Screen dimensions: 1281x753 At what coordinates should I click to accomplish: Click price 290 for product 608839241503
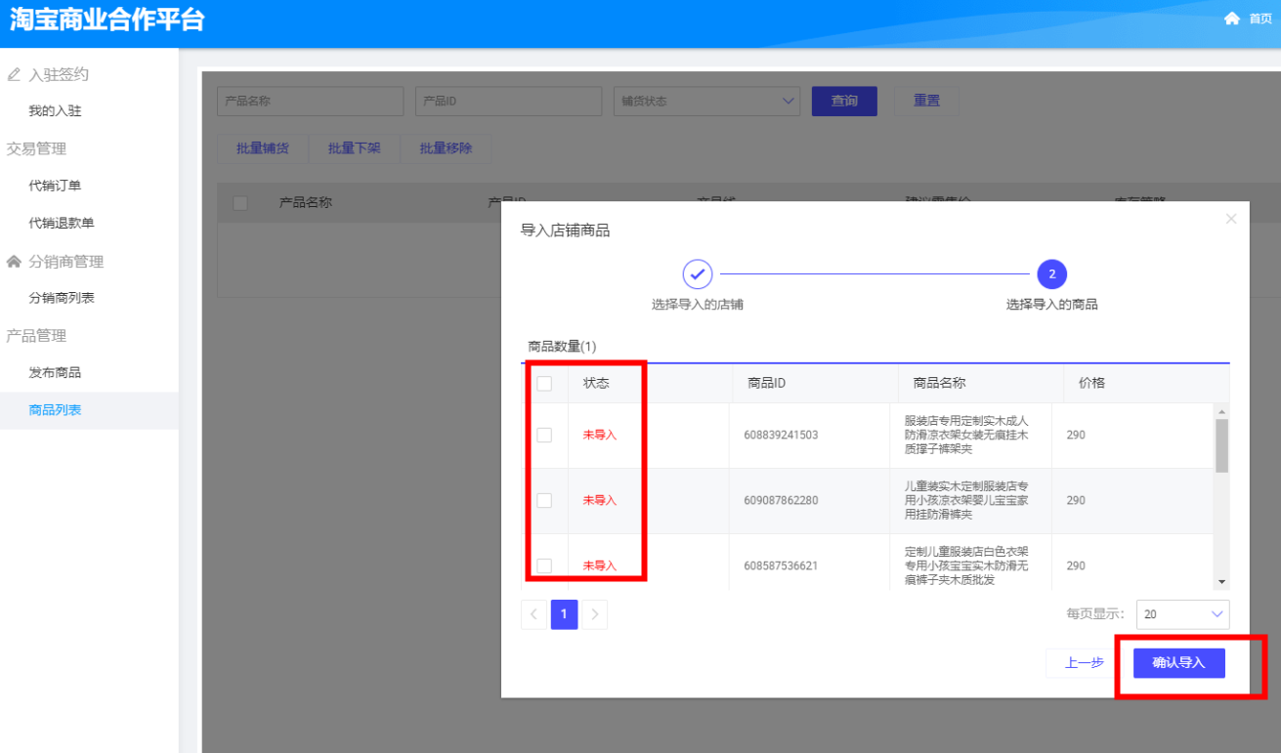(x=1076, y=435)
